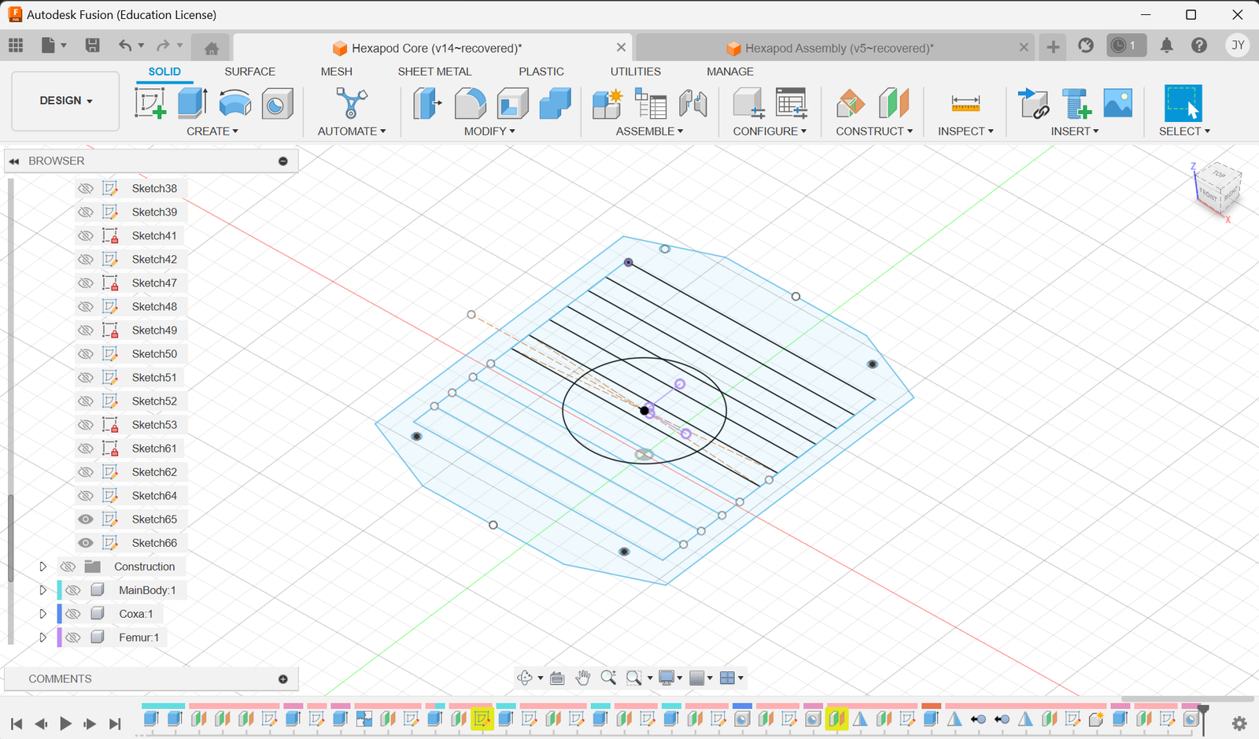Viewport: 1259px width, 739px height.
Task: Click the Create Sketch tool icon
Action: pos(150,103)
